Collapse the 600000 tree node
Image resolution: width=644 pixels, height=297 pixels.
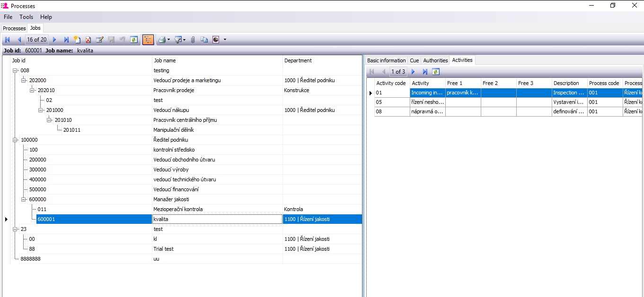24,199
